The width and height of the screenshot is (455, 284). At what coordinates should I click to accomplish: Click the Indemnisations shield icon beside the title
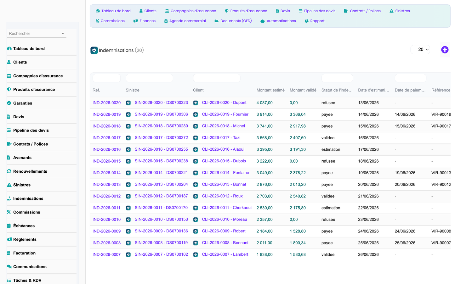[x=94, y=50]
